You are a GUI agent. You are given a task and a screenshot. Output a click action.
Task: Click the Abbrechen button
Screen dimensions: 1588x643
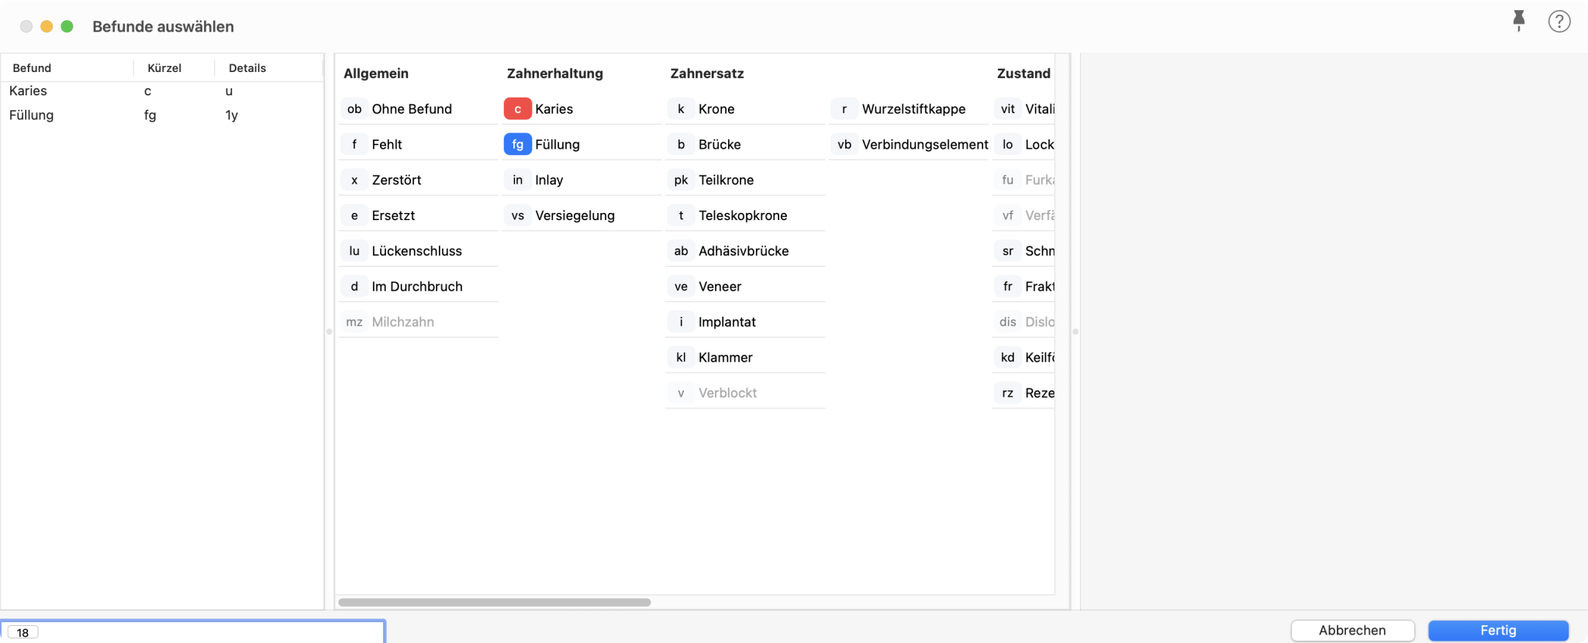coord(1352,631)
